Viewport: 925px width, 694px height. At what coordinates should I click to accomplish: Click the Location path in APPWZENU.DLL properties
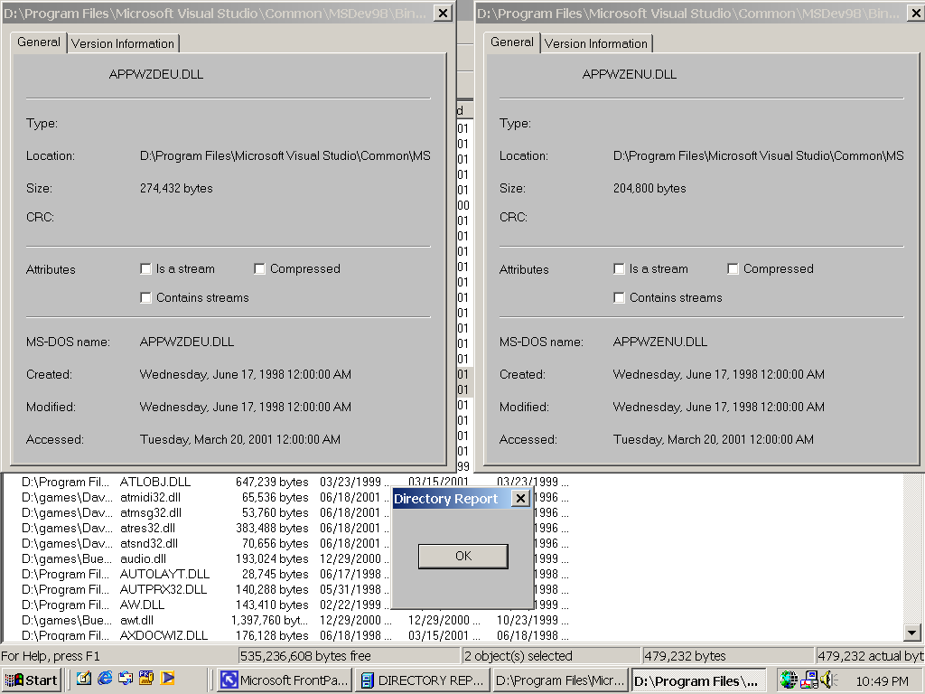759,155
